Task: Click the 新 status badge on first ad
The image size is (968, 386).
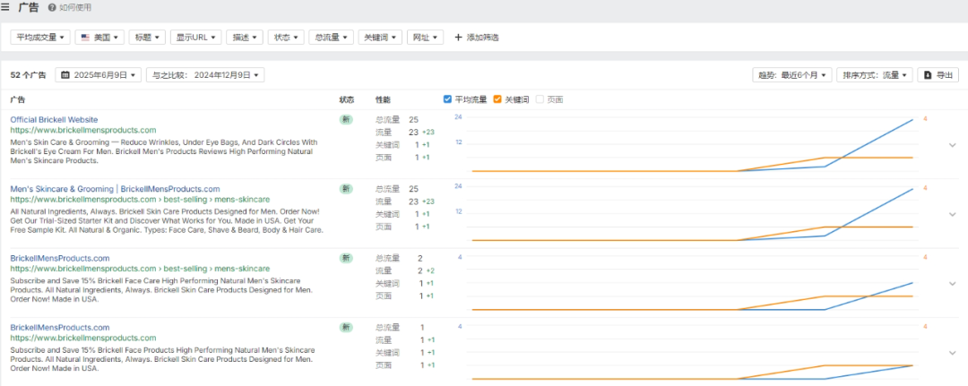Action: (x=346, y=119)
